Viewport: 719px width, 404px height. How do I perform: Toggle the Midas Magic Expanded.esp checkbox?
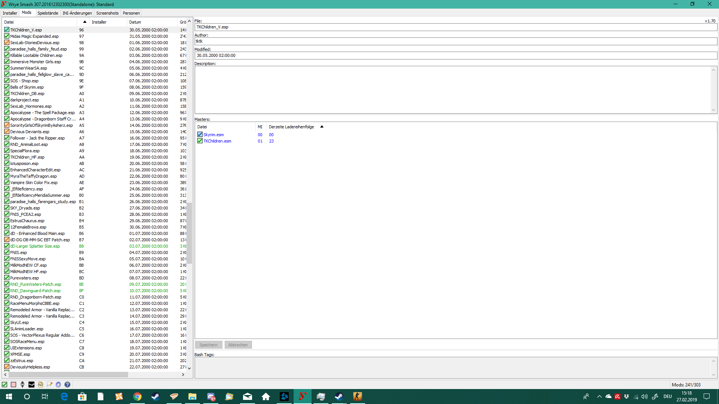(x=7, y=36)
